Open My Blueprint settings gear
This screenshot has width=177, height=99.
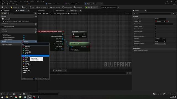click(36, 13)
